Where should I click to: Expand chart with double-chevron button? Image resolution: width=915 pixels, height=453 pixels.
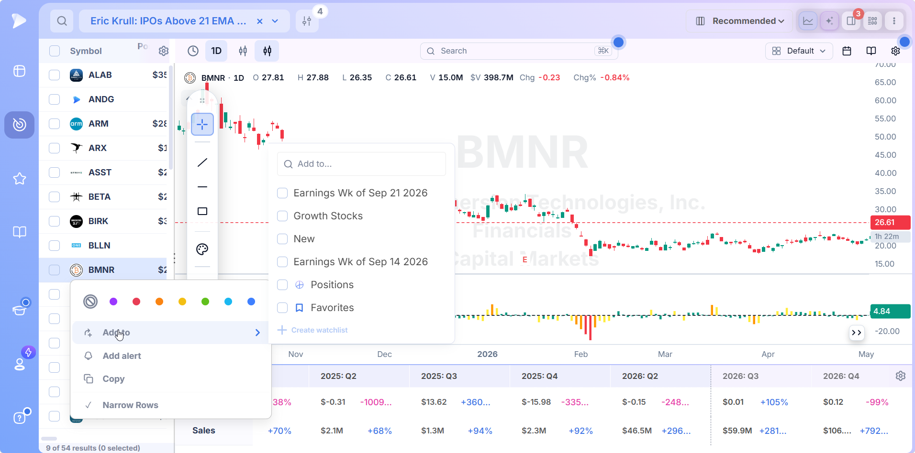click(x=857, y=333)
